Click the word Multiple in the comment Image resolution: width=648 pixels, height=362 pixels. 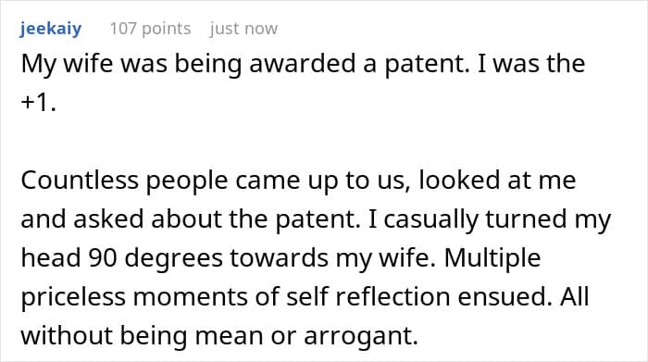coord(492,259)
